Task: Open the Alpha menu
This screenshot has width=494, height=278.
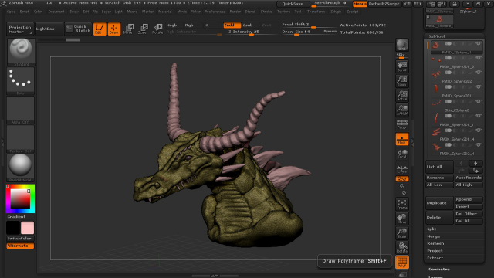Action: click(x=11, y=12)
